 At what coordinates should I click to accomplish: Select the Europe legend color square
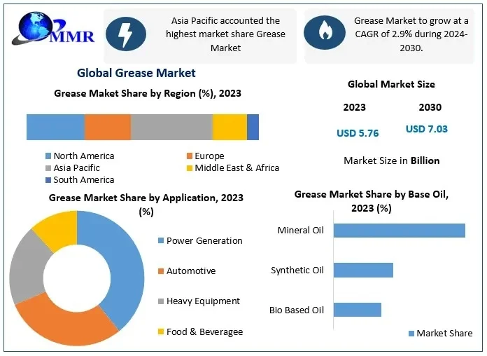[x=189, y=156]
